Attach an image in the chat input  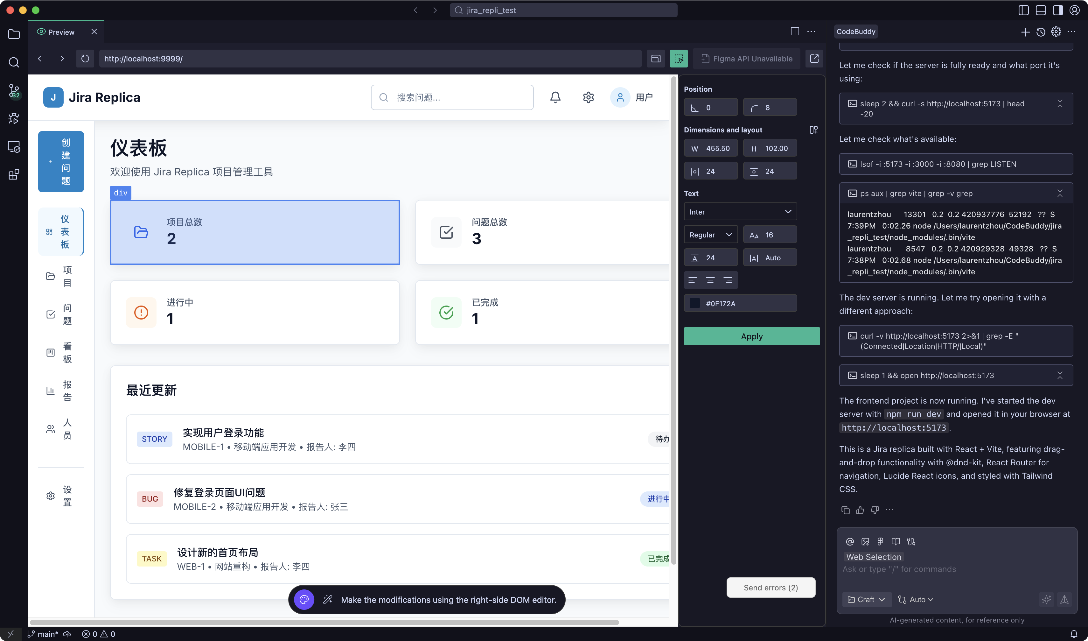pos(865,541)
